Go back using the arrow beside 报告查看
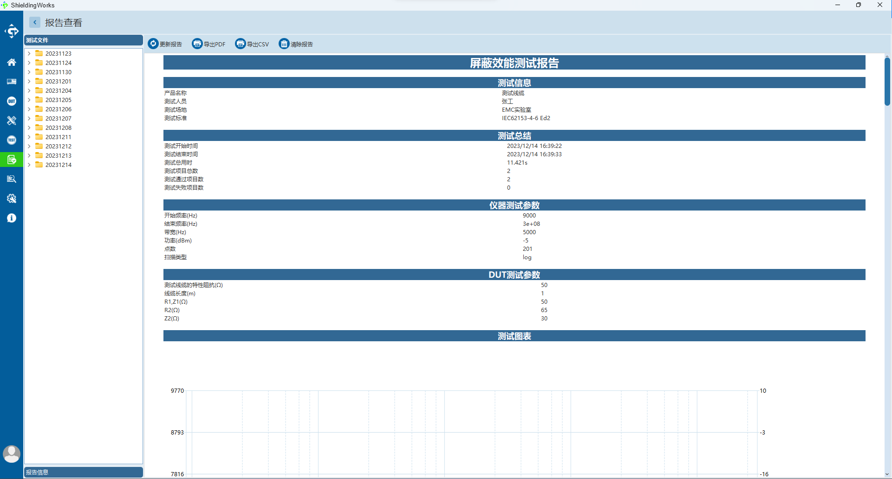Screen dimensions: 892x479 point(35,22)
